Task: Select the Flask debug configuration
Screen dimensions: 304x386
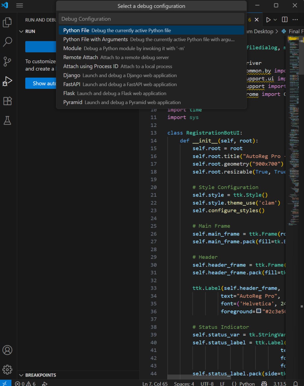Action: [151, 93]
